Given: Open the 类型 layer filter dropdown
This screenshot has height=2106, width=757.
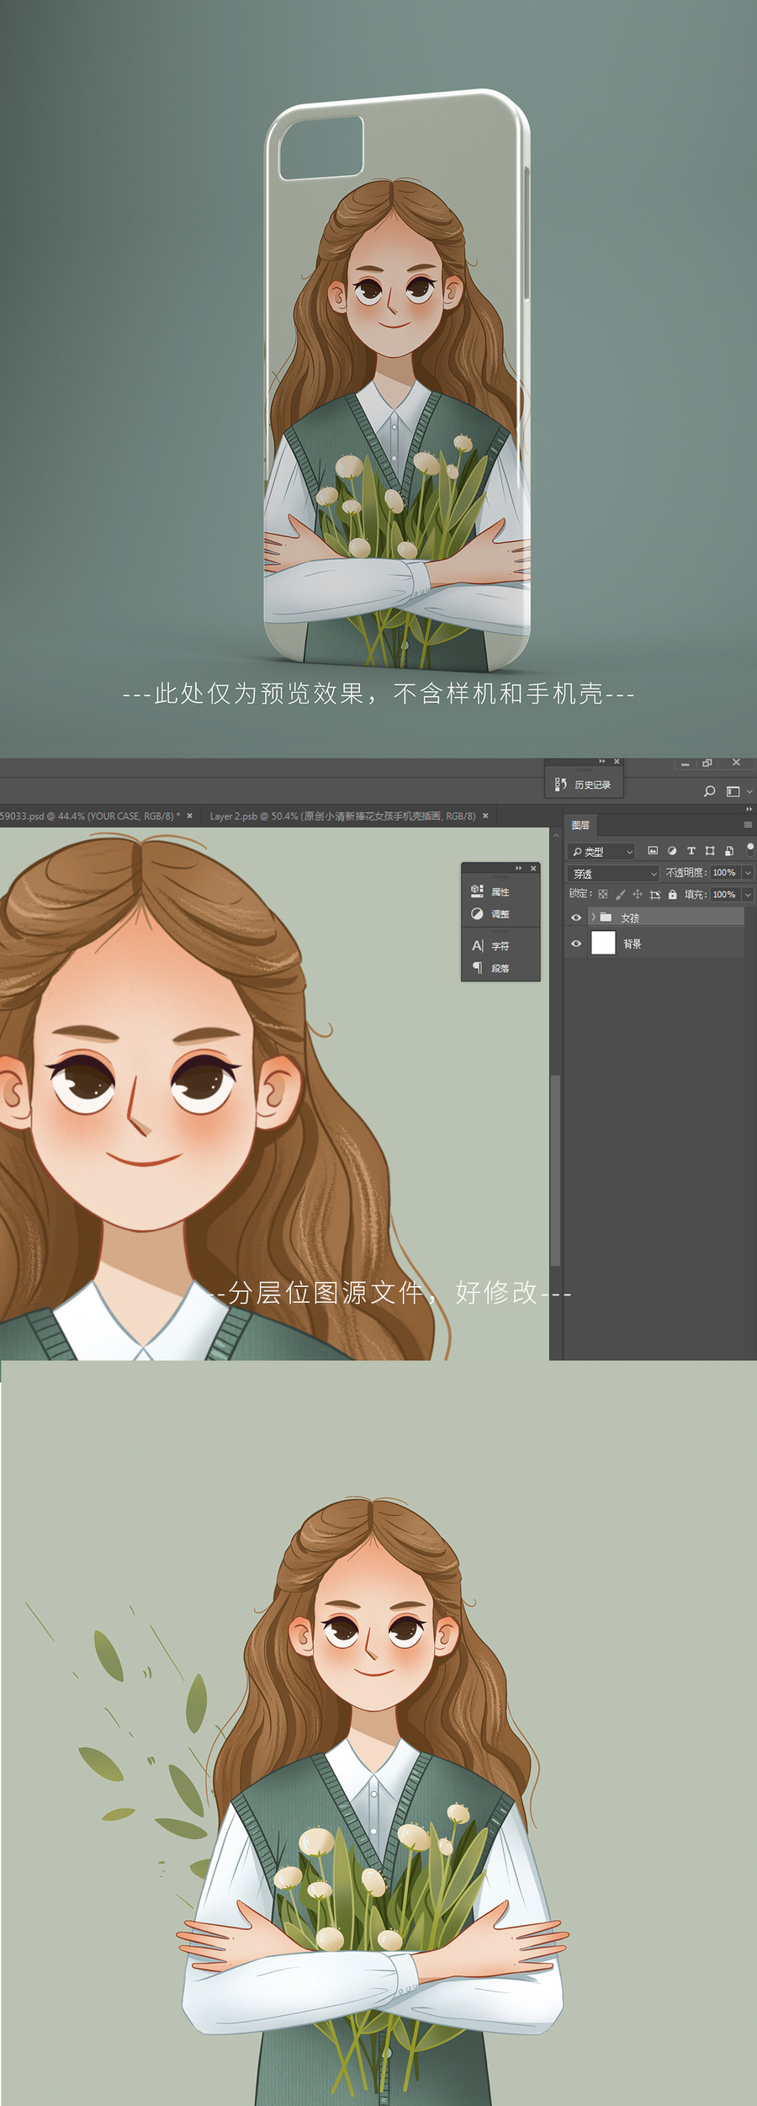Looking at the screenshot, I should tap(601, 852).
